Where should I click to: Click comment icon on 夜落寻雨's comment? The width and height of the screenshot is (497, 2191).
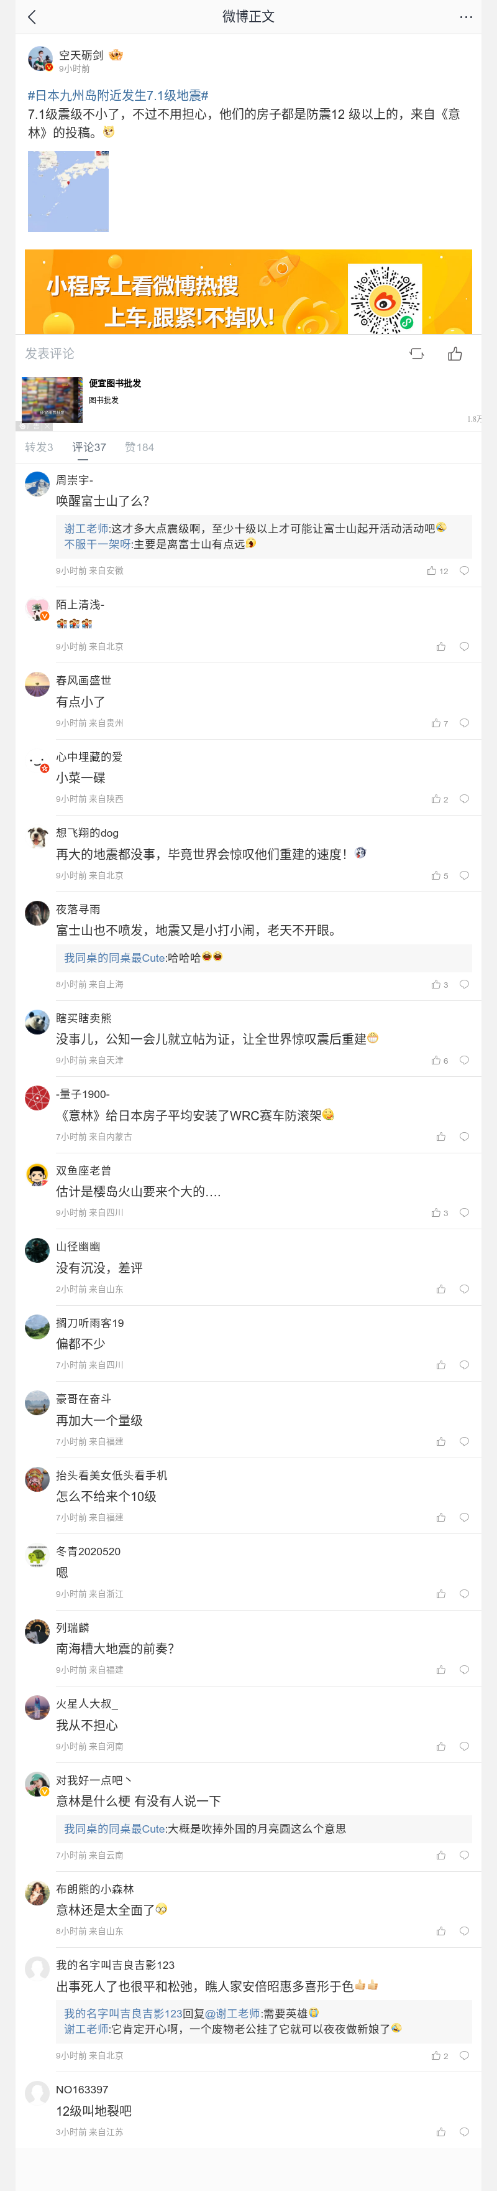point(464,984)
